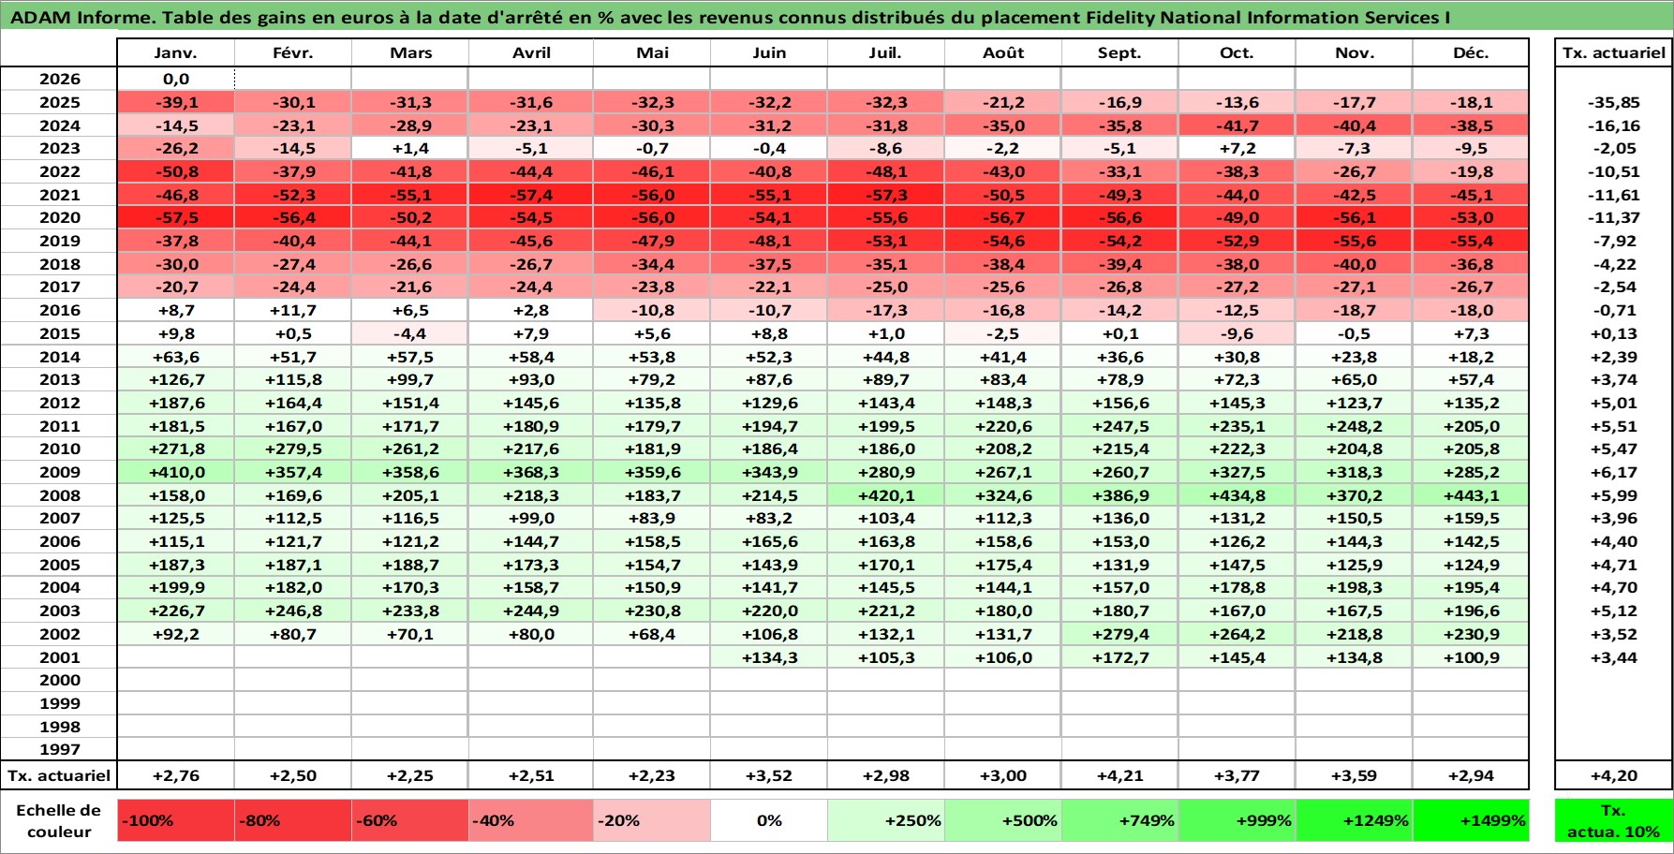Select the +99,0 cell in April 2007
The image size is (1674, 854).
[531, 518]
